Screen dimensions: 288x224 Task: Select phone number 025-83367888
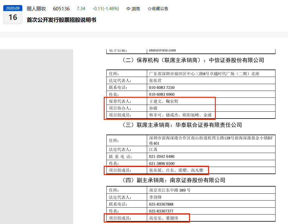tap(161, 204)
